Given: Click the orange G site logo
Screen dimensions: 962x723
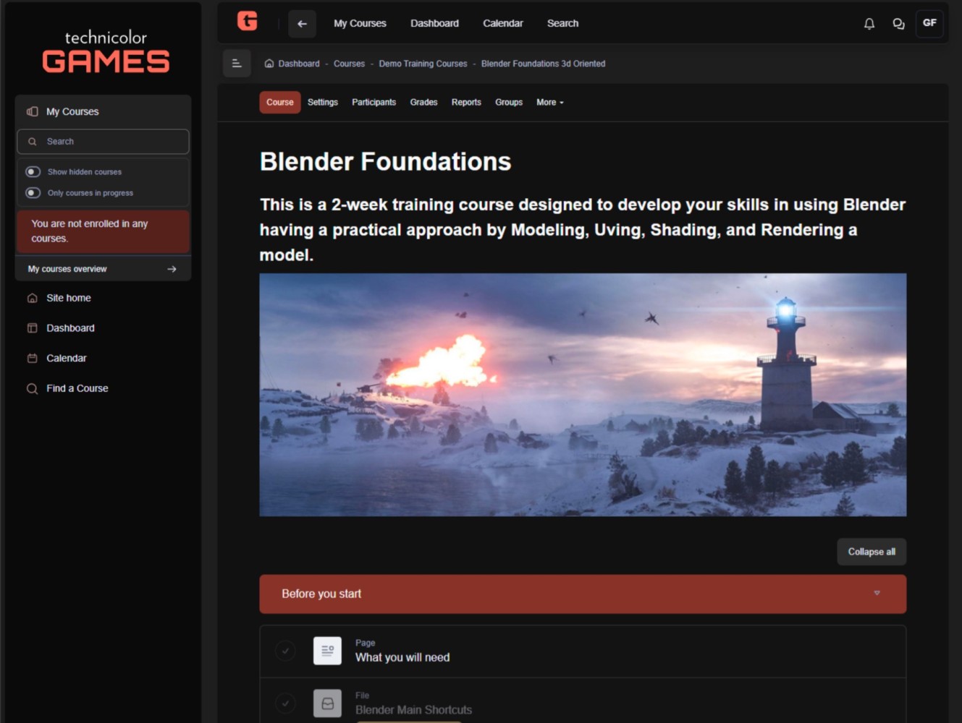Looking at the screenshot, I should pyautogui.click(x=248, y=21).
